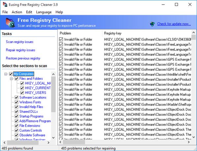The image size is (197, 151).
Task: Maximize the Eusing Registry Cleaner window
Action: point(176,5)
